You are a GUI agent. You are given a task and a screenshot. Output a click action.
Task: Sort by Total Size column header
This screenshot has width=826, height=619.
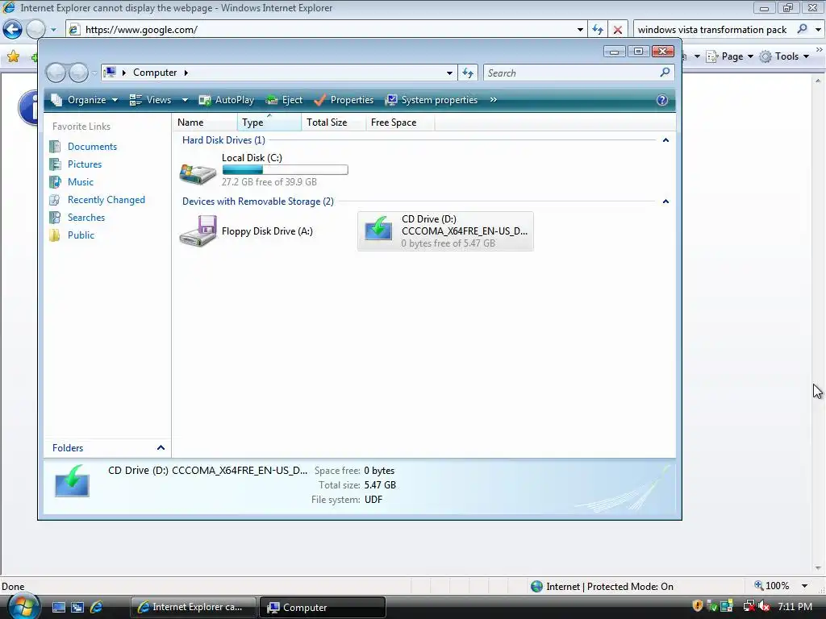333,123
